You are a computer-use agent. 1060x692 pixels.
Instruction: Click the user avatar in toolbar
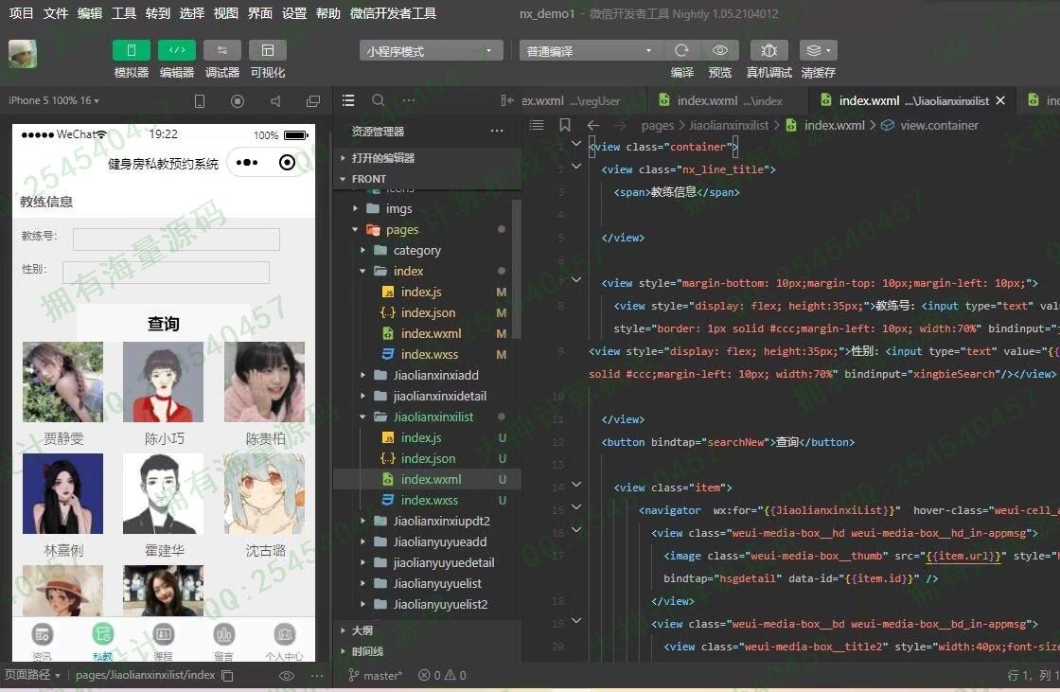click(23, 53)
